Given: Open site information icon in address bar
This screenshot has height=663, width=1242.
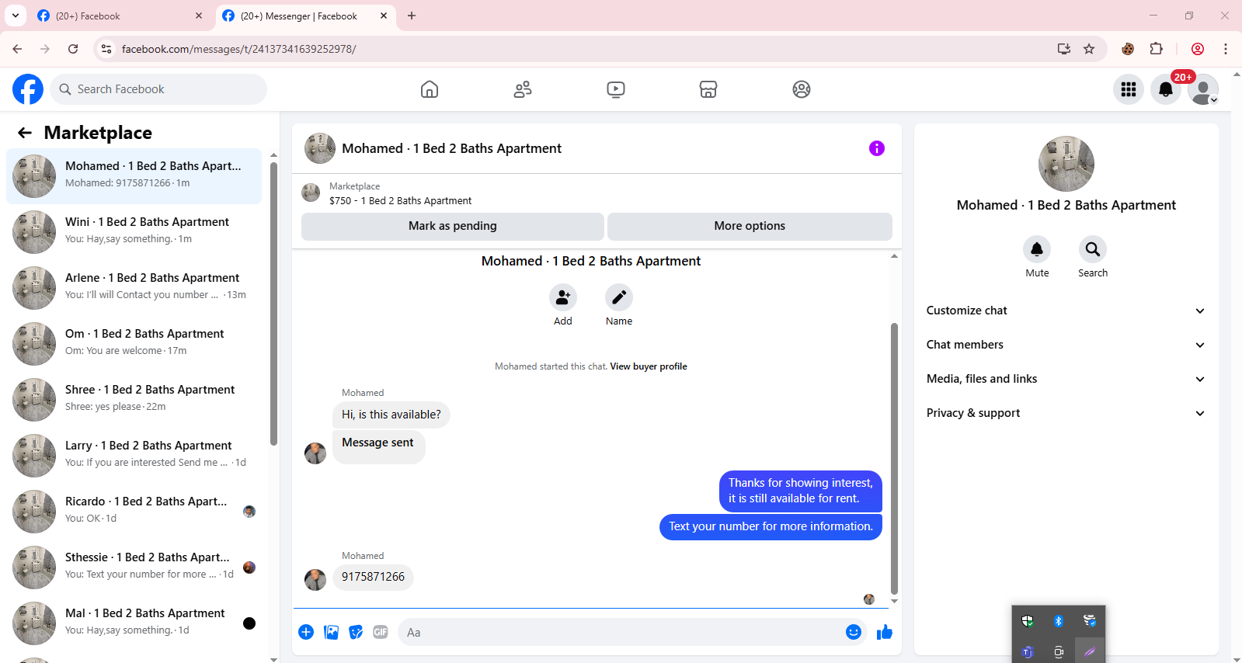Looking at the screenshot, I should coord(106,49).
